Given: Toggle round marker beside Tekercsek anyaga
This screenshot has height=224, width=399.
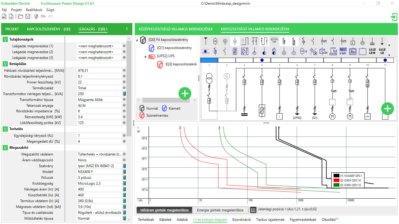Looking at the screenshot, I should [124, 105].
